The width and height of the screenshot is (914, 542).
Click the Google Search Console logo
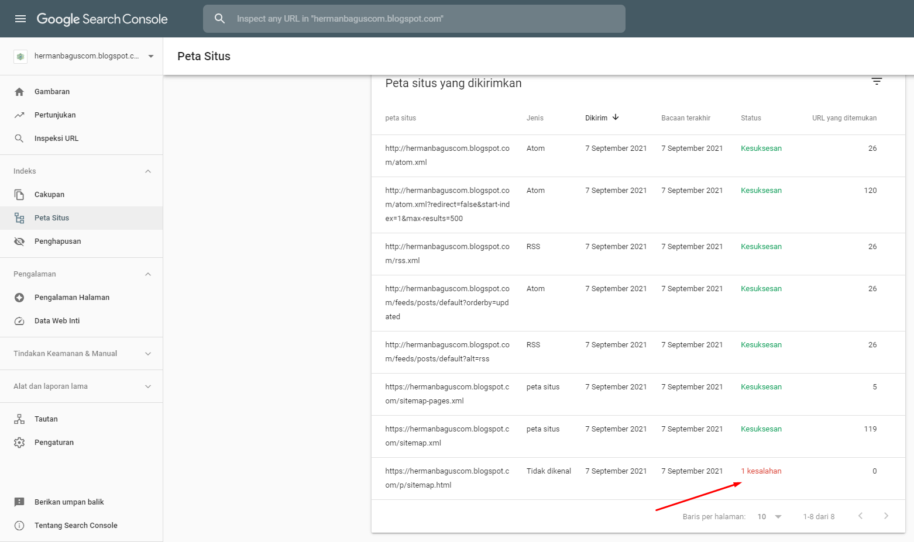tap(102, 19)
